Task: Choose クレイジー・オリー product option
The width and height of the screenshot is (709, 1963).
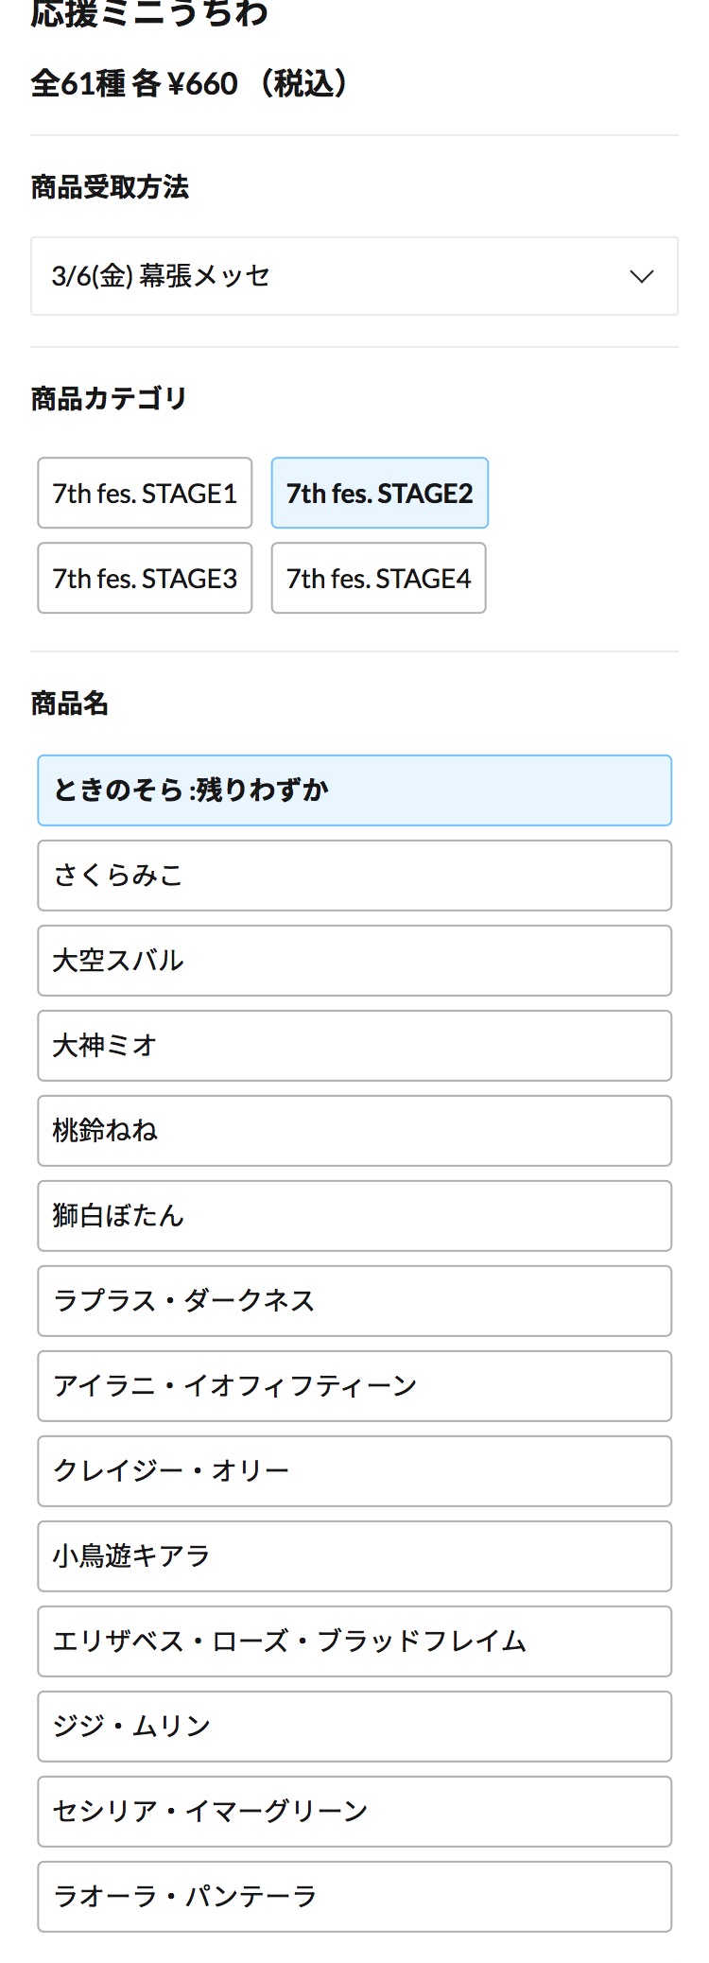Action: tap(354, 1471)
